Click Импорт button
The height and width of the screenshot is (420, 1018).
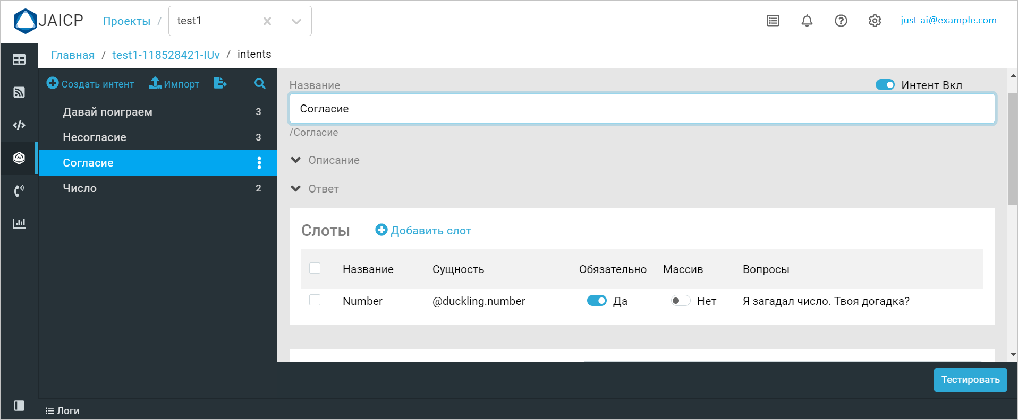tap(174, 84)
